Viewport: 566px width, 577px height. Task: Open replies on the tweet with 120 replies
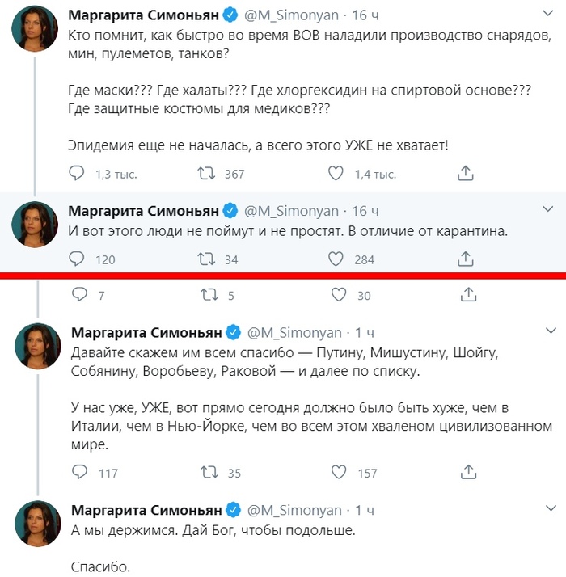[x=77, y=259]
